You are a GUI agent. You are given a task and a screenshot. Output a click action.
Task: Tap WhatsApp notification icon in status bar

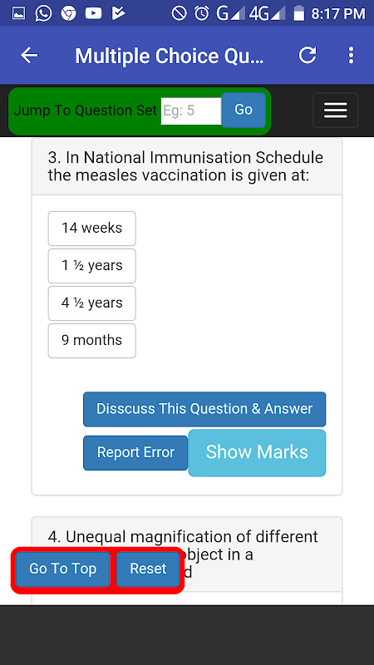(44, 13)
